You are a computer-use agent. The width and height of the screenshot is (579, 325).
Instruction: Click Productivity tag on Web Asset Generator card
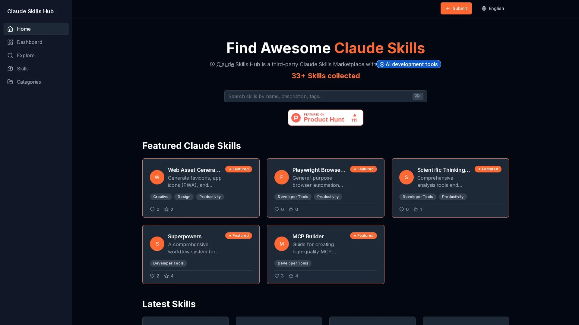pyautogui.click(x=210, y=197)
